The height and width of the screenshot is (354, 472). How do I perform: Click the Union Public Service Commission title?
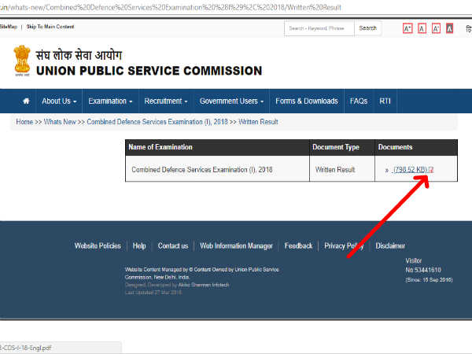(149, 71)
